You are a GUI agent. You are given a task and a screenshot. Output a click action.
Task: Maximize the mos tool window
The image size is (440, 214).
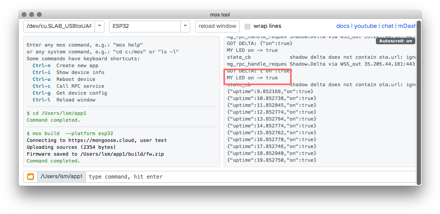click(x=39, y=14)
